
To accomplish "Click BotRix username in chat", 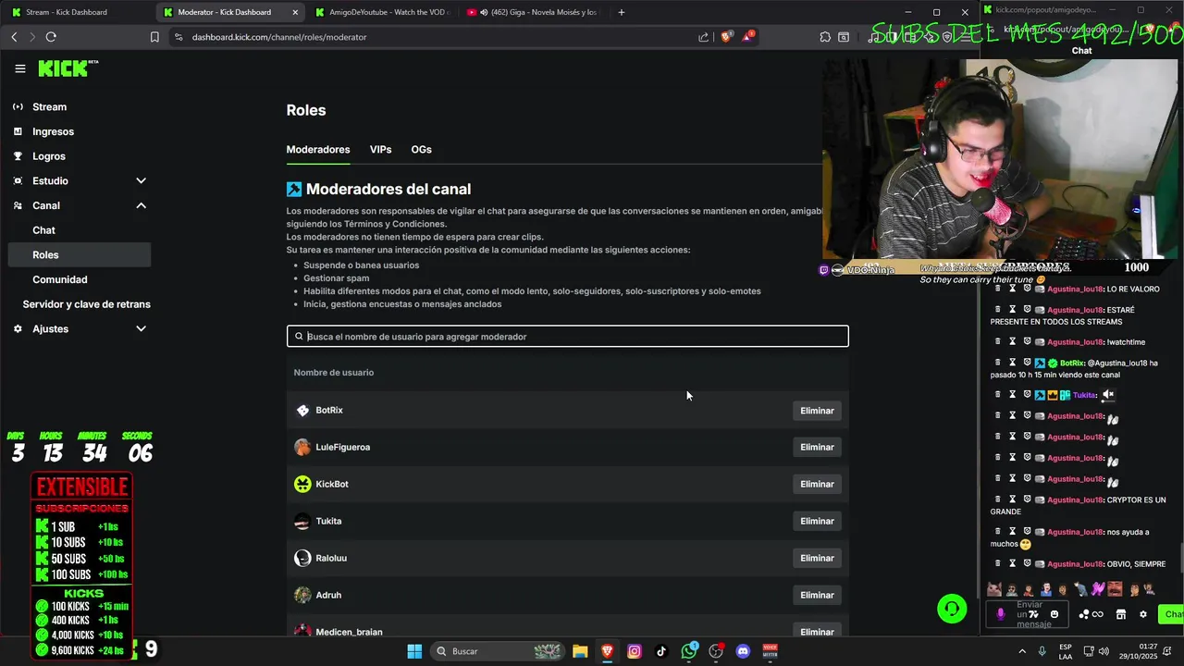I will [1071, 364].
